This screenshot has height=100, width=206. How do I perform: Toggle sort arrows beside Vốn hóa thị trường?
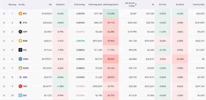[x=136, y=5]
